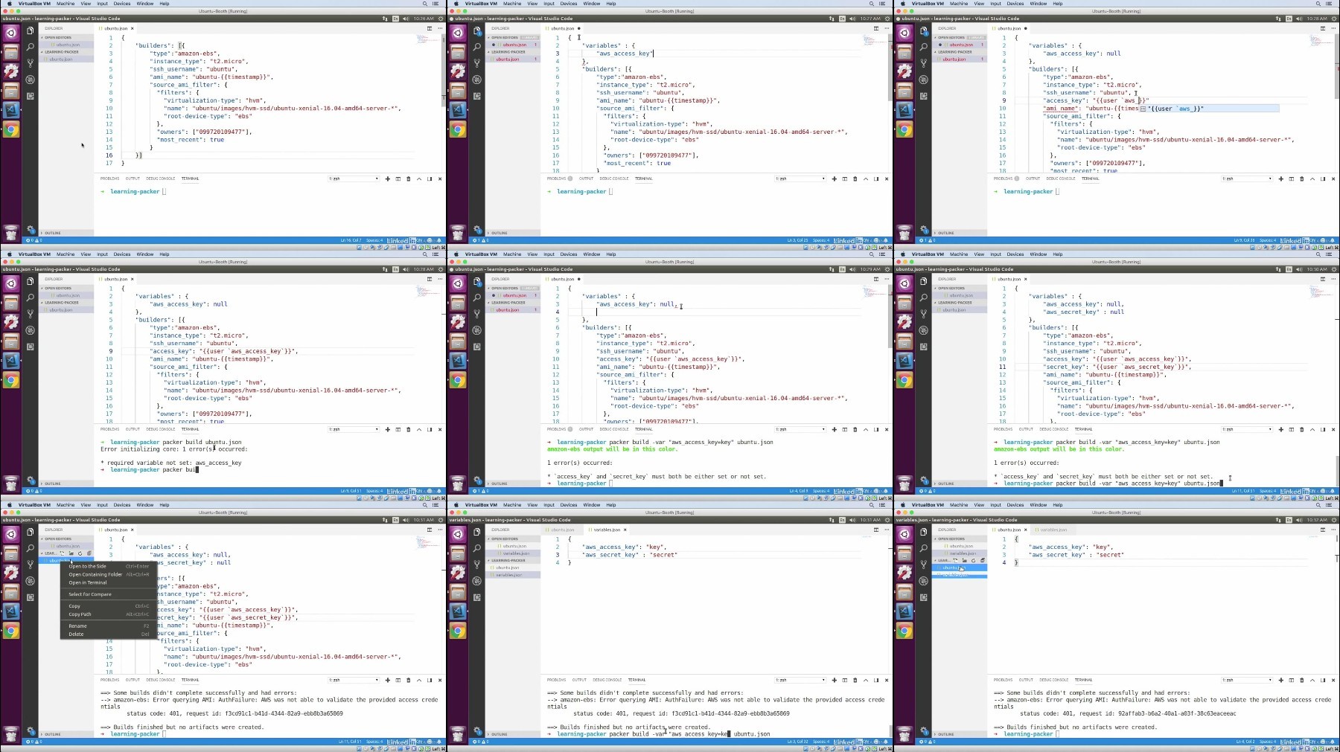Click errors and warnings status, 10:26 AM frame
The image size is (1340, 752).
click(x=34, y=240)
